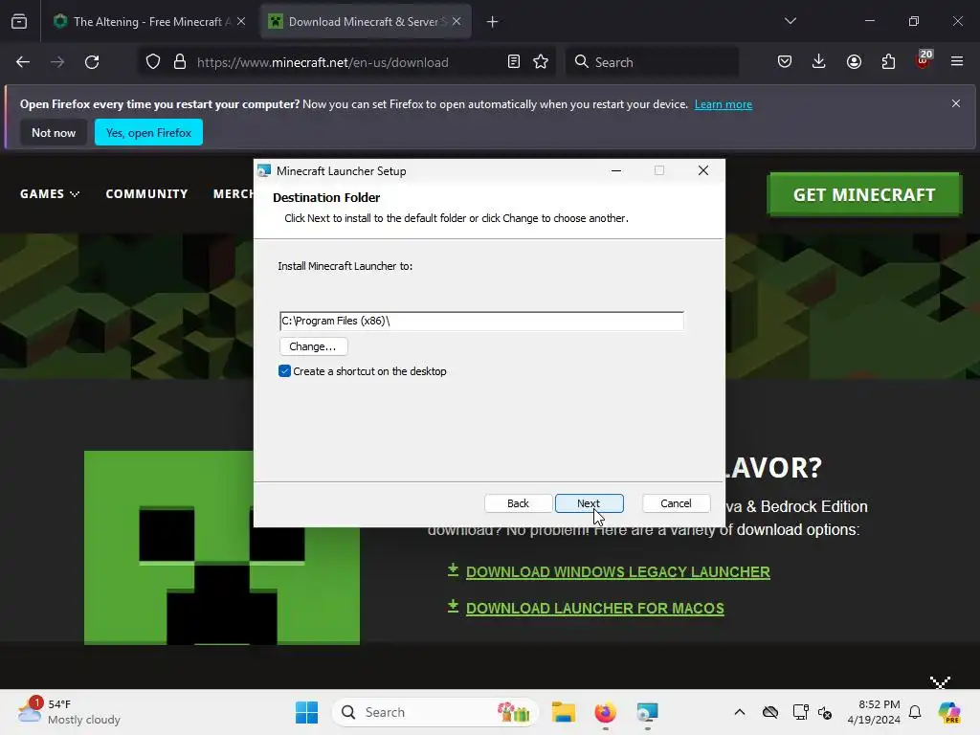Screen dimensions: 980x735
Task: Click the taskbar Search box
Action: click(435, 712)
